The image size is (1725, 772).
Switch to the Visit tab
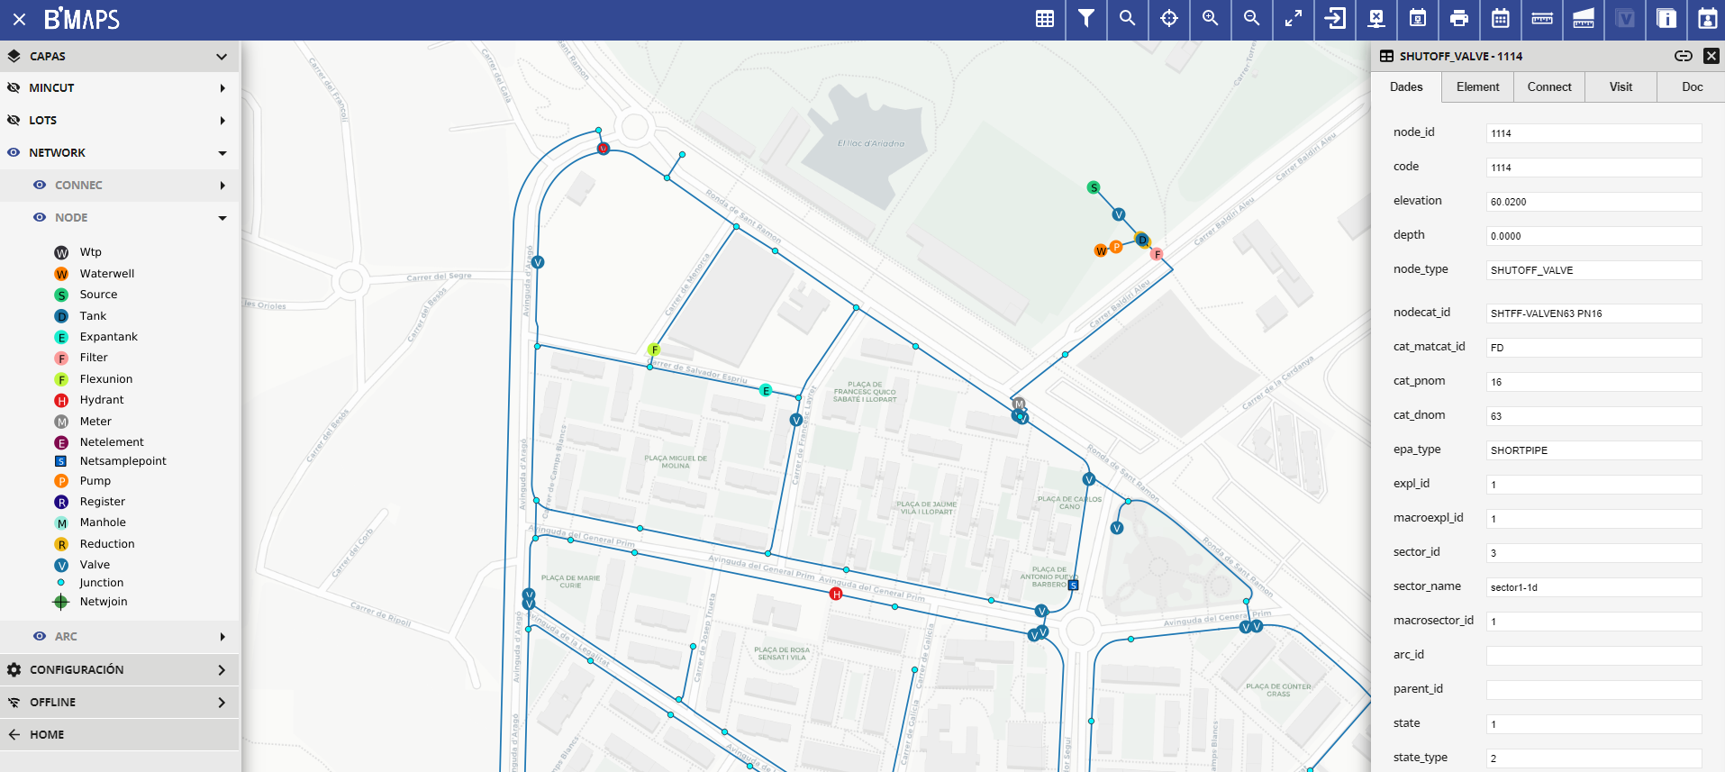pyautogui.click(x=1621, y=86)
